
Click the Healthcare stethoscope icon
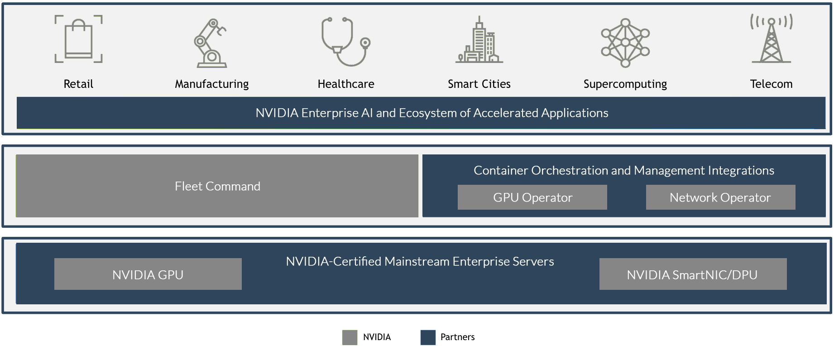tap(346, 42)
